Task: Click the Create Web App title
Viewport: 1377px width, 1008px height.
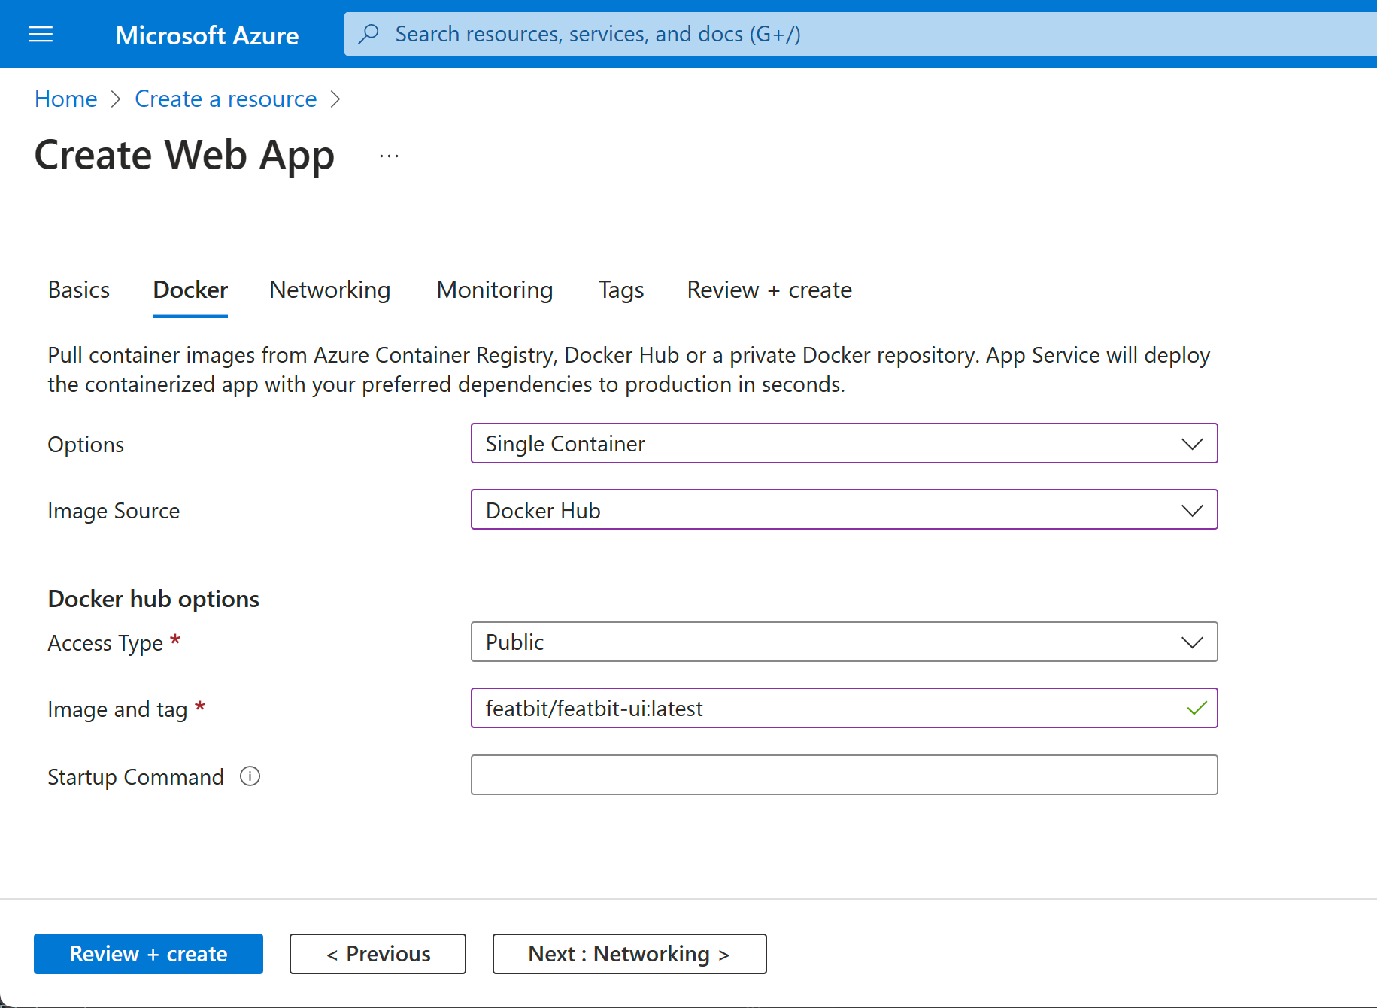Action: 184,156
